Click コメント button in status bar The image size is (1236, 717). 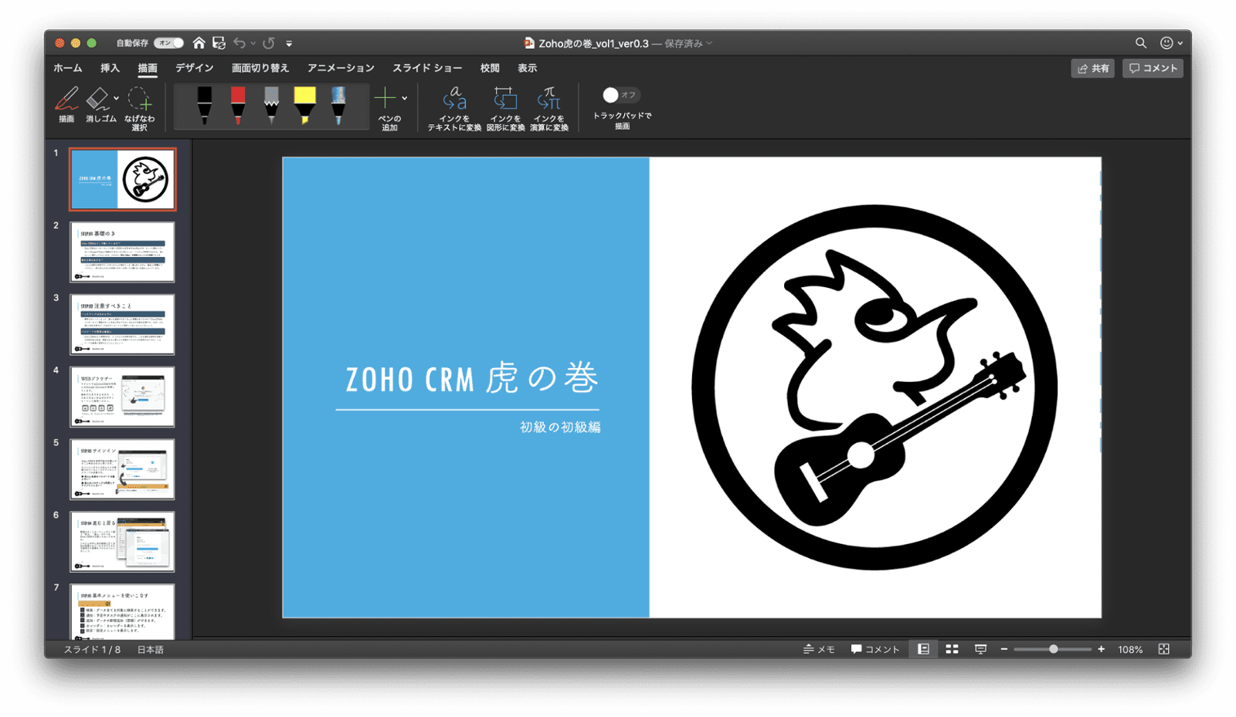(875, 649)
